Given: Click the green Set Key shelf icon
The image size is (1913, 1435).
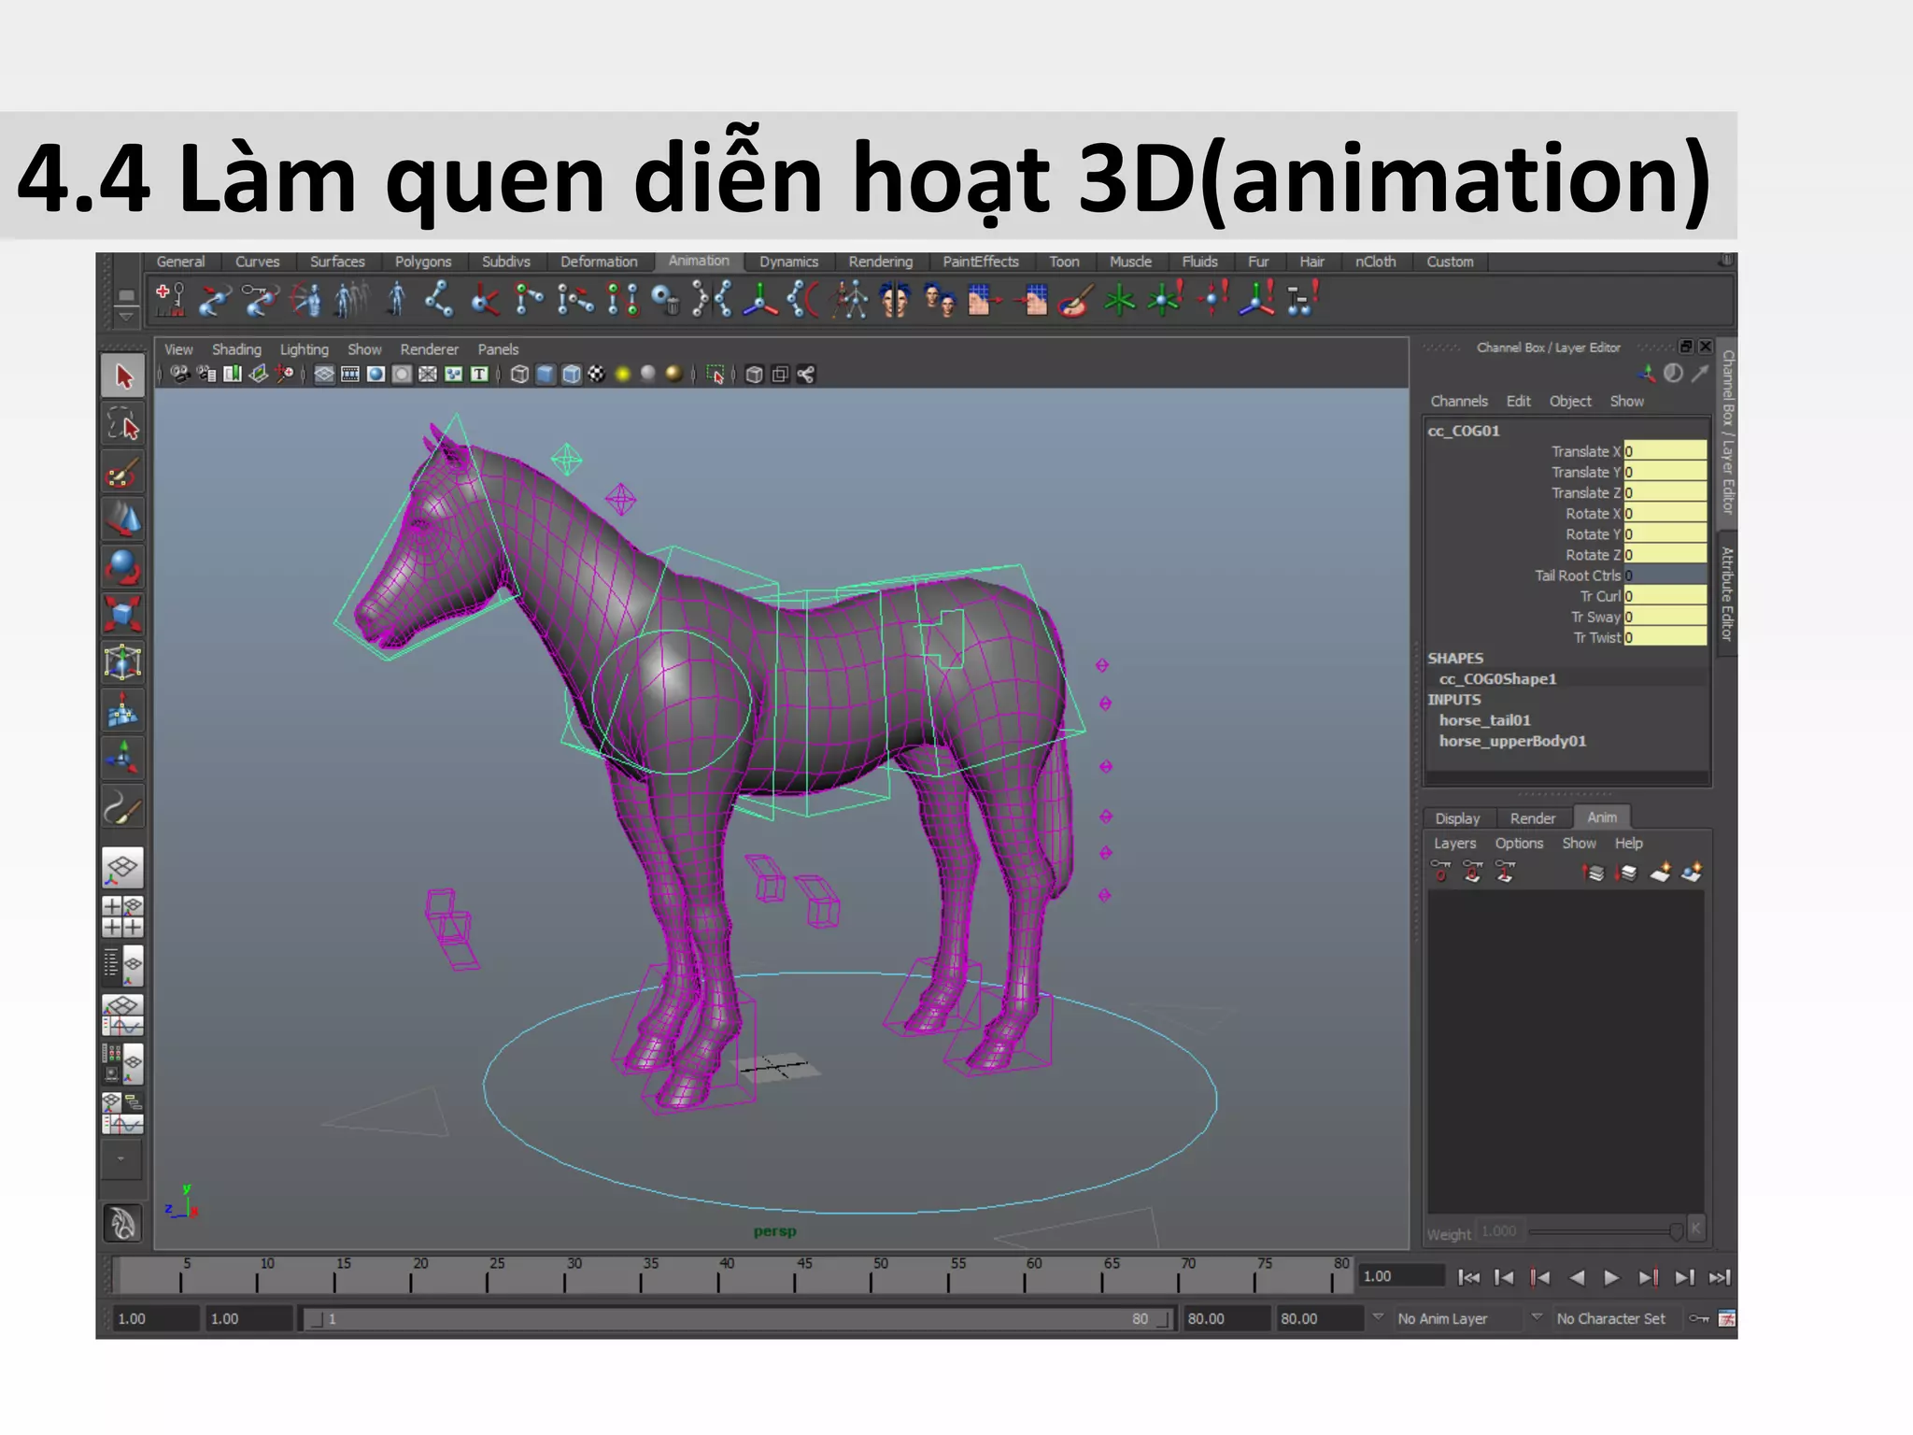Looking at the screenshot, I should (x=1119, y=301).
